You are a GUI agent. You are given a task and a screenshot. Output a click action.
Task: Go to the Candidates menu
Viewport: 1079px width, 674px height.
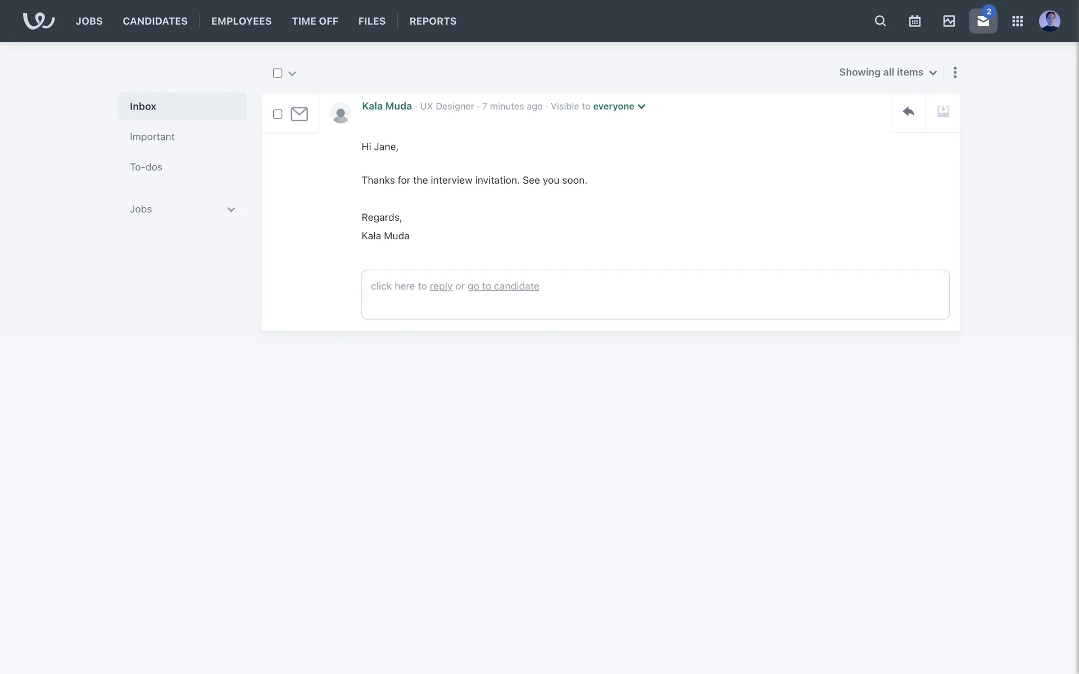pyautogui.click(x=155, y=21)
